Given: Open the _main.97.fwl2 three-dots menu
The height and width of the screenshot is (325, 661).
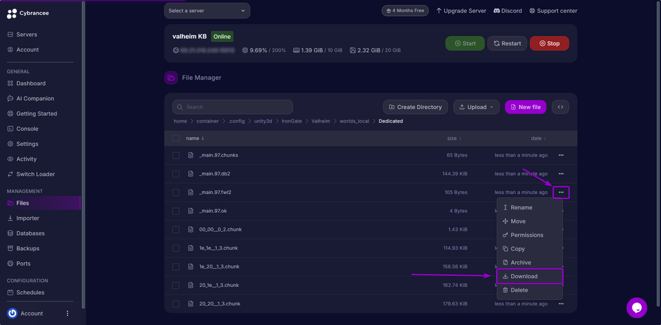Looking at the screenshot, I should [x=561, y=192].
